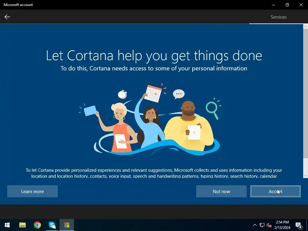Go back using the back arrow
308x231 pixels.
pos(7,17)
